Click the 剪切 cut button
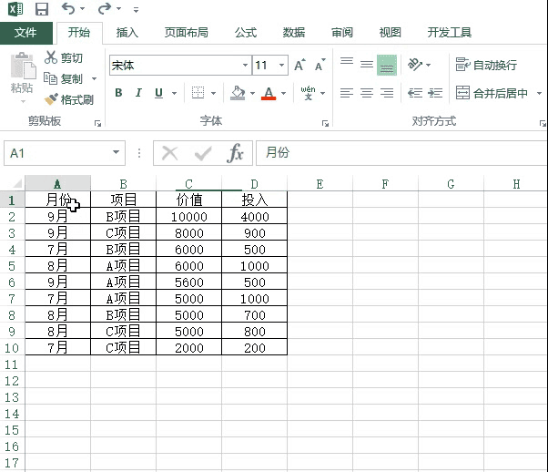This screenshot has width=548, height=472. coord(64,57)
